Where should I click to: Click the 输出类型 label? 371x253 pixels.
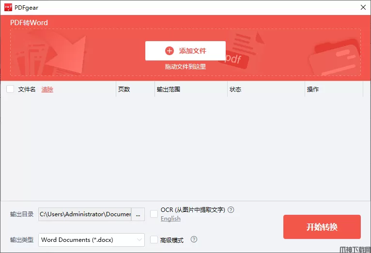pyautogui.click(x=22, y=240)
